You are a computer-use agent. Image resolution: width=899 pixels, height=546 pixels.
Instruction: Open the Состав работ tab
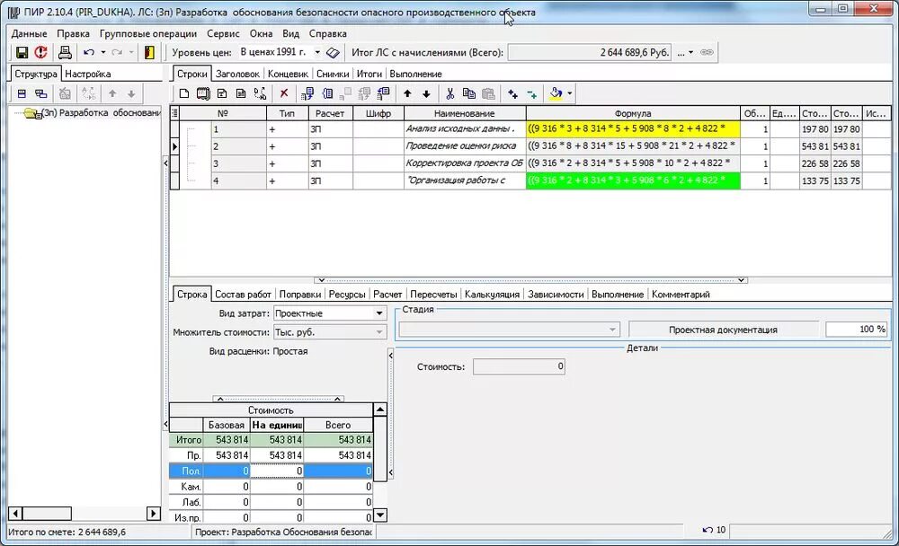pos(243,295)
